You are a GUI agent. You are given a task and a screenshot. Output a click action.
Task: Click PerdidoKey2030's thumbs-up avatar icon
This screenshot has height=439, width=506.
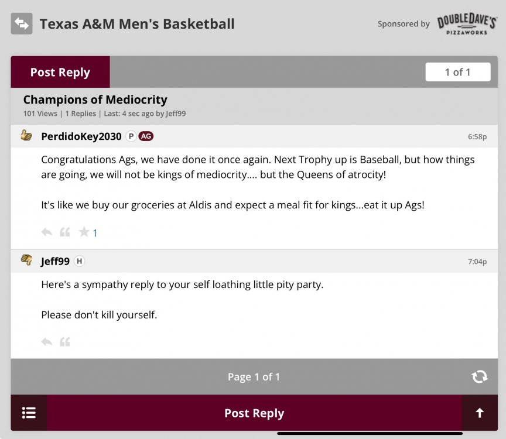pos(26,136)
